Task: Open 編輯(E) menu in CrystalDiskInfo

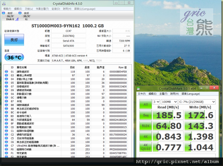Action: tap(18, 9)
